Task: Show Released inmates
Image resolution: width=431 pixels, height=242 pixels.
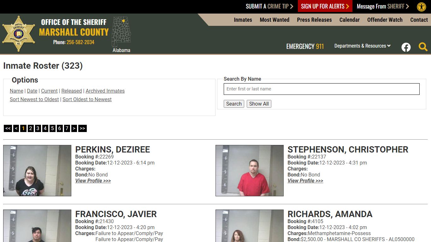Action: click(72, 91)
